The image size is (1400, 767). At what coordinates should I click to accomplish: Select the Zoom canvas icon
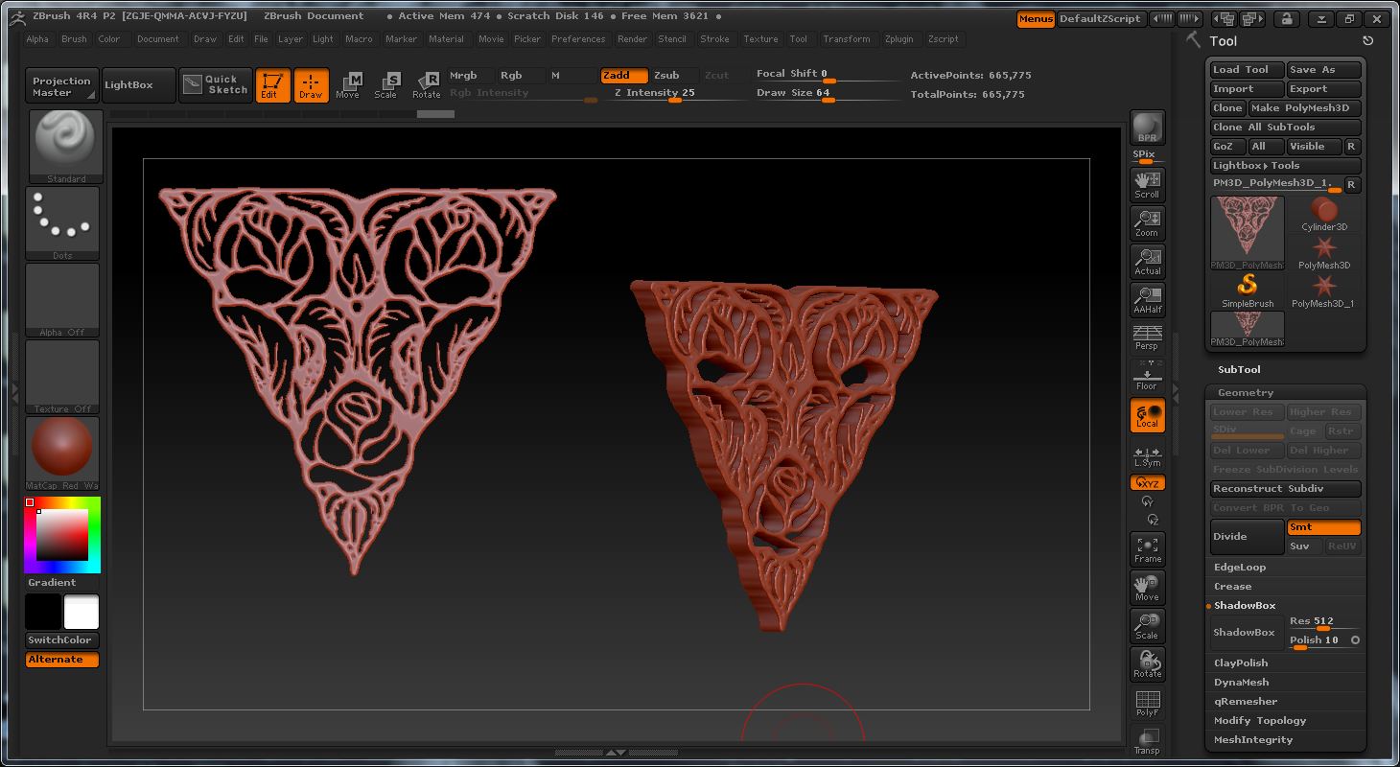1147,222
